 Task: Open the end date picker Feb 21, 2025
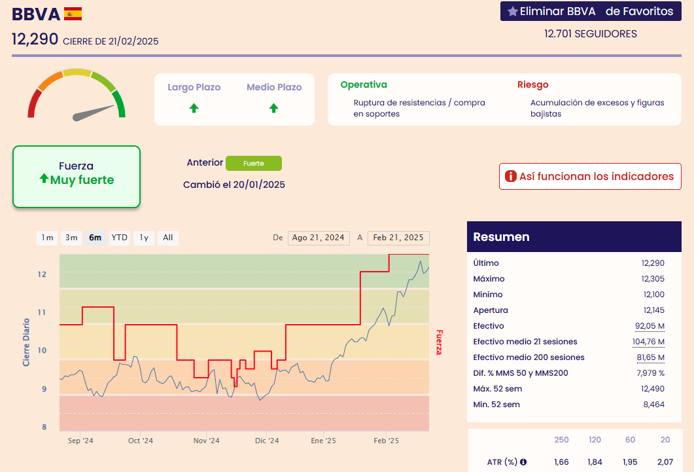(398, 238)
